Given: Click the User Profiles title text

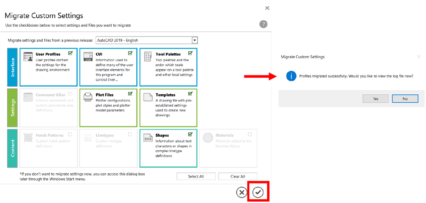Looking at the screenshot, I should click(48, 54).
